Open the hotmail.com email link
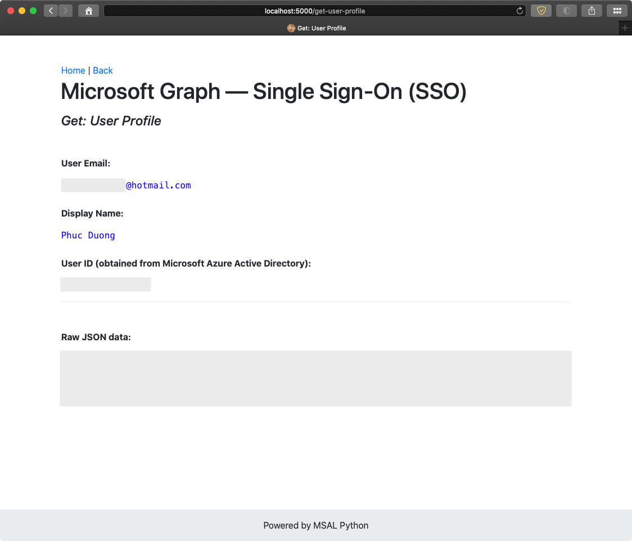 point(159,185)
